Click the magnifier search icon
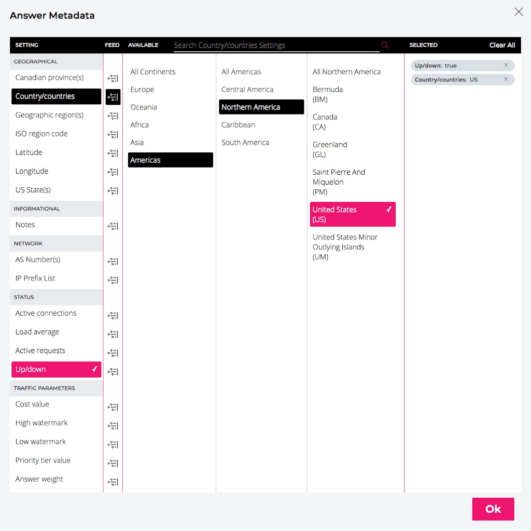Screen dimensions: 531x531 point(385,45)
